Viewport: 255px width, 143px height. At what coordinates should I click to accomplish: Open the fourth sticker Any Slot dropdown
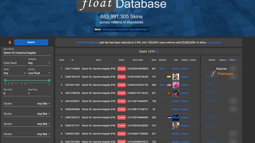(43, 134)
